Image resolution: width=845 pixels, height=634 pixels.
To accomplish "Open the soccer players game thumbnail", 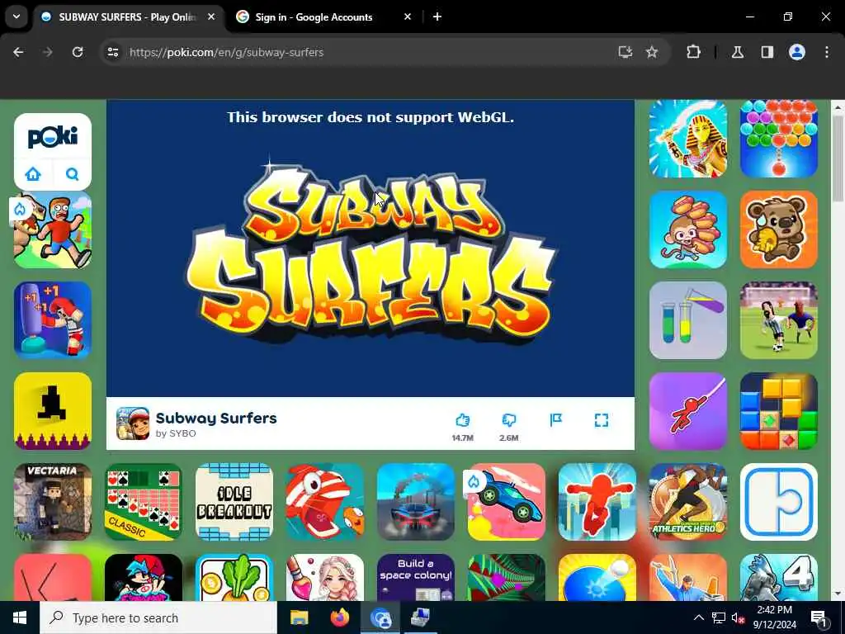I will pyautogui.click(x=779, y=320).
